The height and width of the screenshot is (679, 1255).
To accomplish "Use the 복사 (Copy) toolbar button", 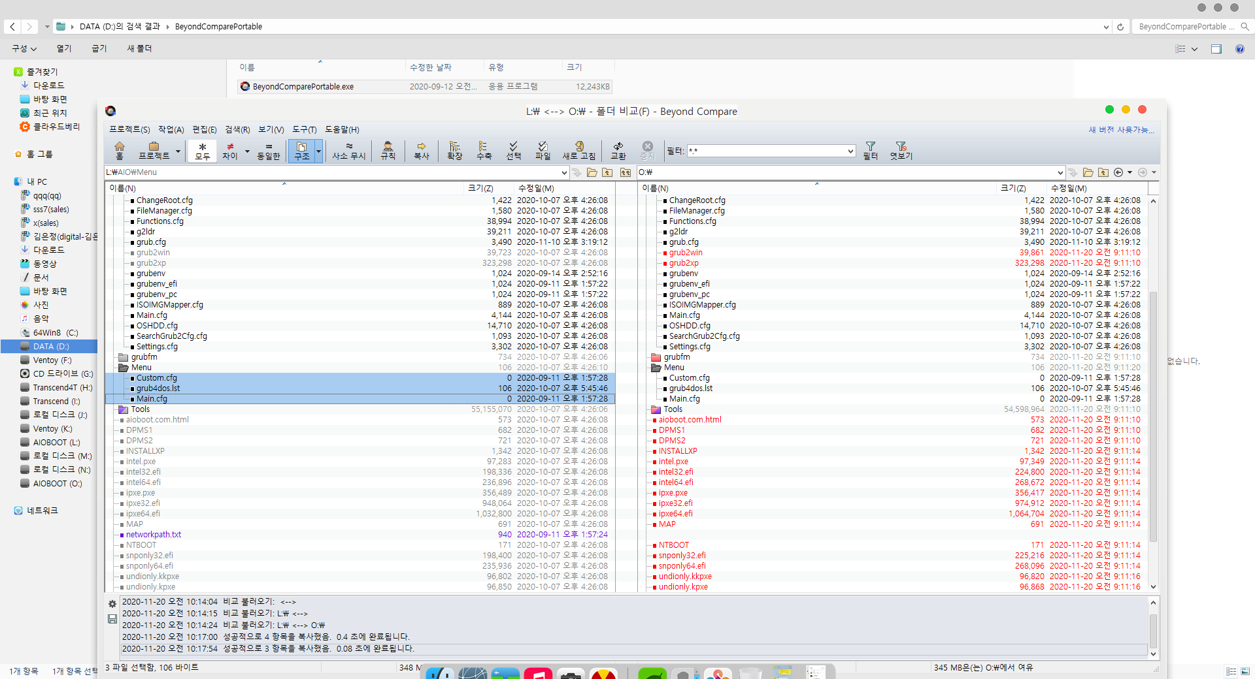I will coord(422,150).
